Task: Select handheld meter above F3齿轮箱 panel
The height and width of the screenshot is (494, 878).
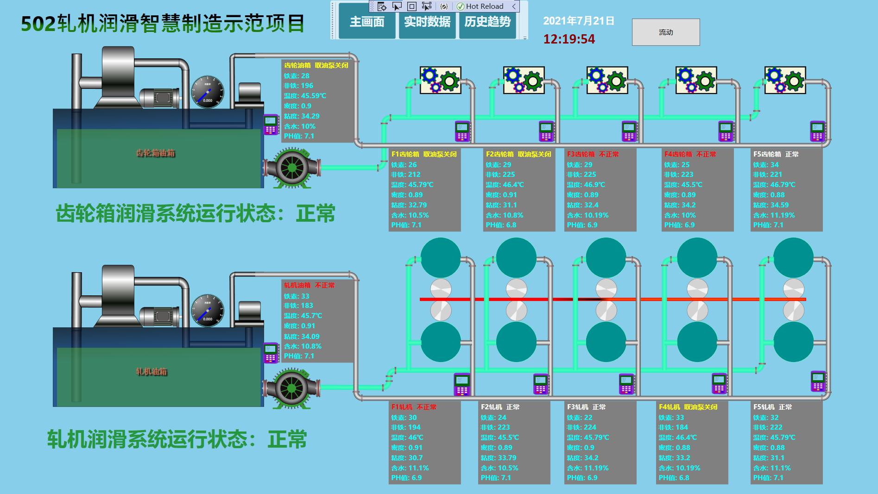Action: 629,131
